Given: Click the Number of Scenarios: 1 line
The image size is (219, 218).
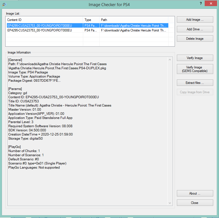Looking at the screenshot, I should point(26,155).
